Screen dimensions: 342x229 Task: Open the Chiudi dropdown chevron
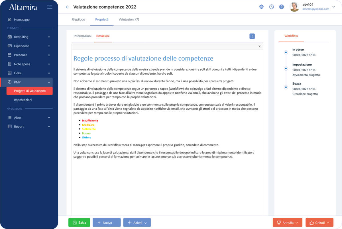coord(328,223)
